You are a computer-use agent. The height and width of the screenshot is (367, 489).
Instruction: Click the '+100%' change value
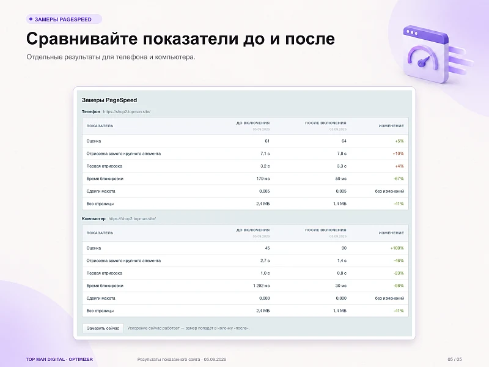click(x=397, y=248)
